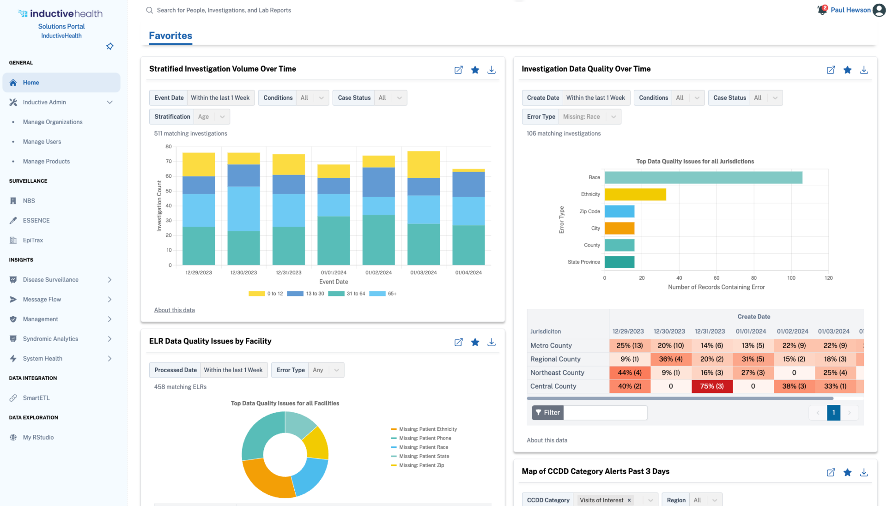Download Map of CCDD Category Alerts
887x506 pixels.
tap(864, 472)
